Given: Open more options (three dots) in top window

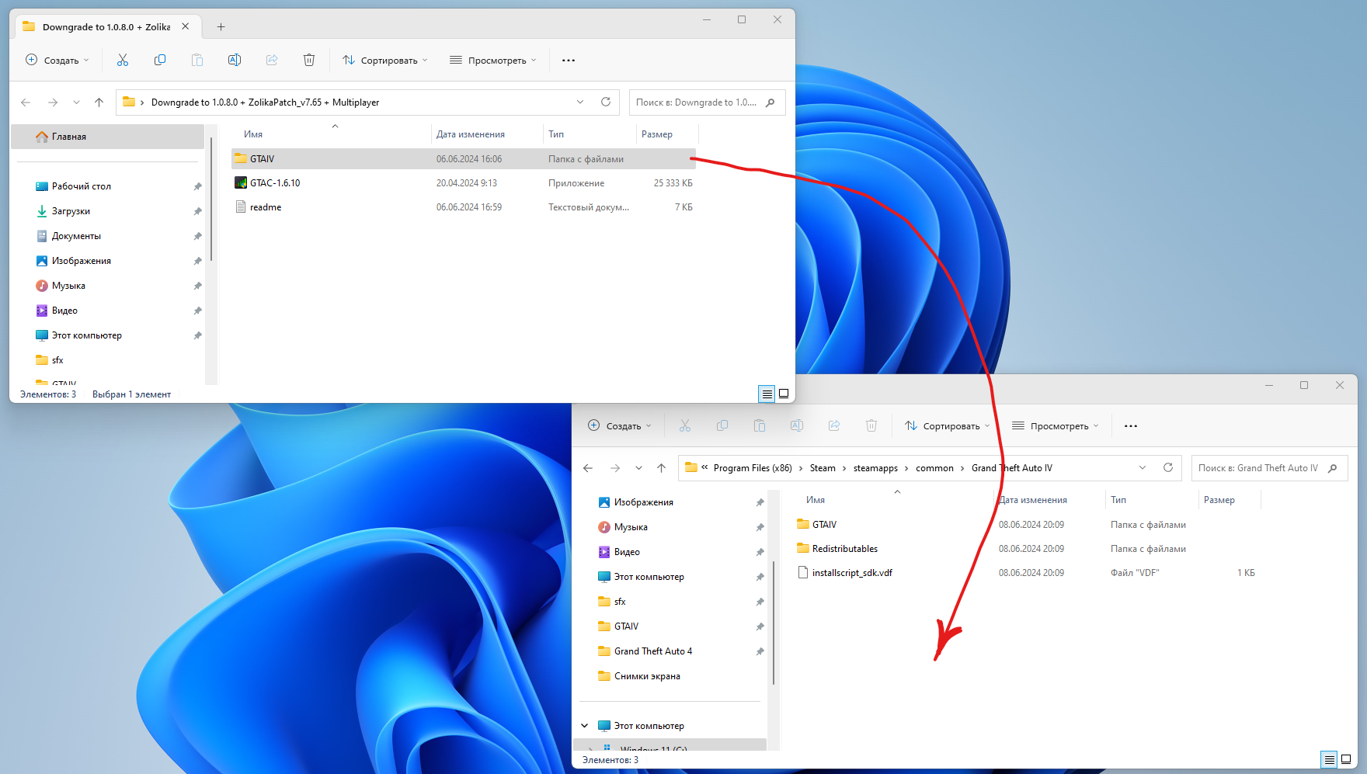Looking at the screenshot, I should pyautogui.click(x=569, y=60).
